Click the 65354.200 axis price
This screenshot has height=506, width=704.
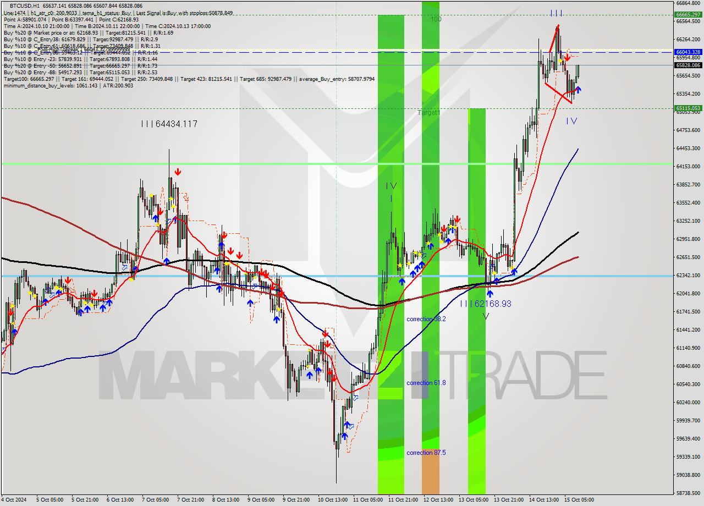pyautogui.click(x=688, y=94)
